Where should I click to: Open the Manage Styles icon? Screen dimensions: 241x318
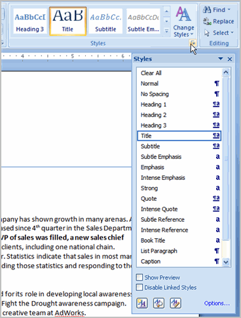point(176,303)
